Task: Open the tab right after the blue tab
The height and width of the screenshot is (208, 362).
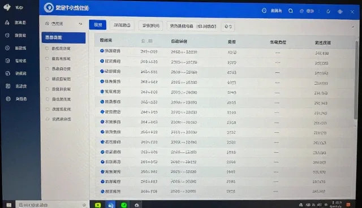Action: 122,25
